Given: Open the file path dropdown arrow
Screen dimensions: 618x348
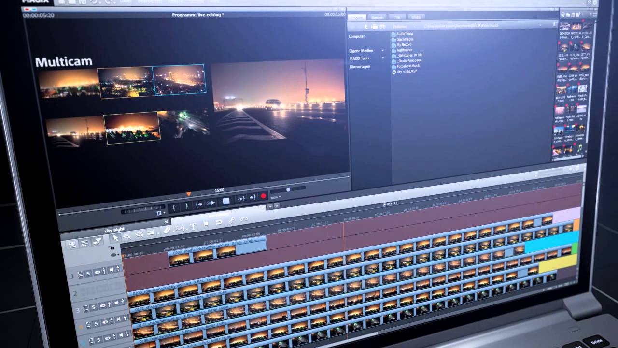Looking at the screenshot, I should pyautogui.click(x=540, y=25).
